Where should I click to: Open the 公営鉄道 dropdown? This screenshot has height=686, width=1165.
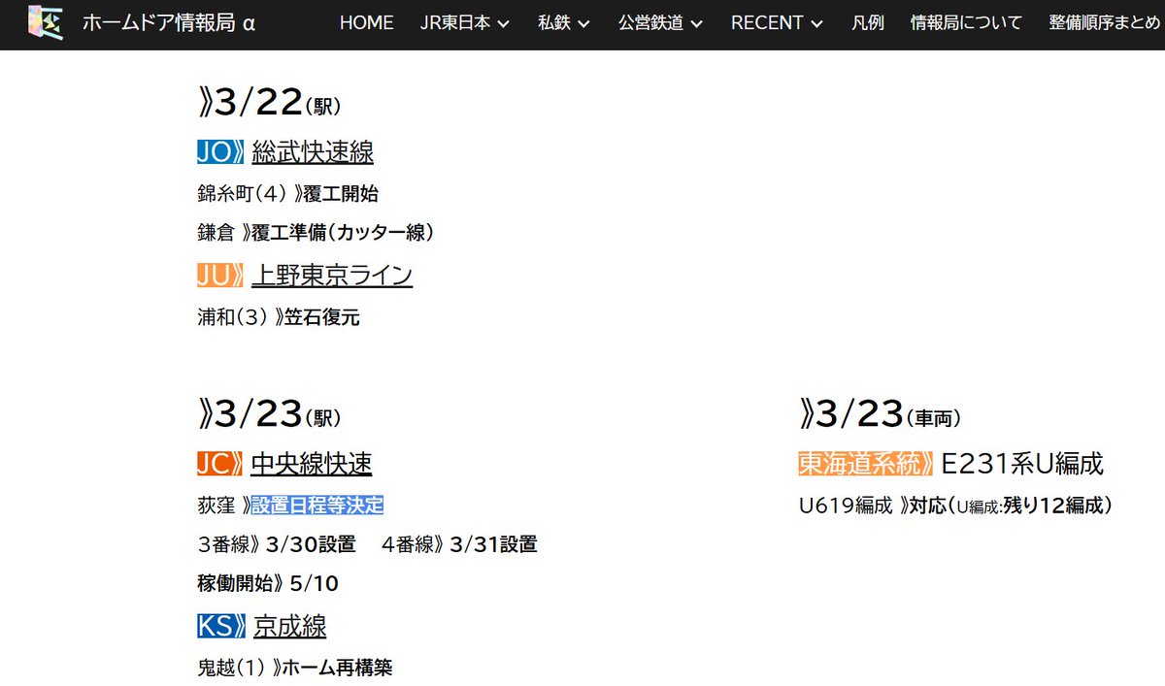[653, 23]
